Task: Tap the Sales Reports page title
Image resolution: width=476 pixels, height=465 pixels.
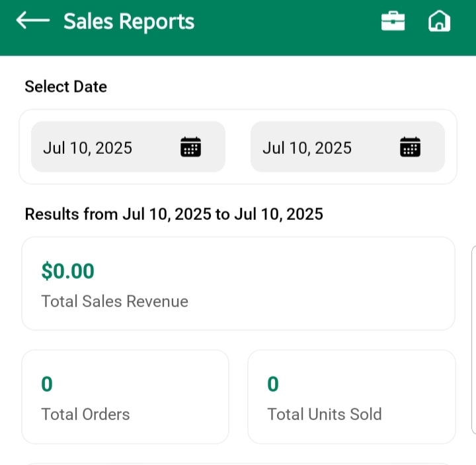Action: pyautogui.click(x=129, y=22)
